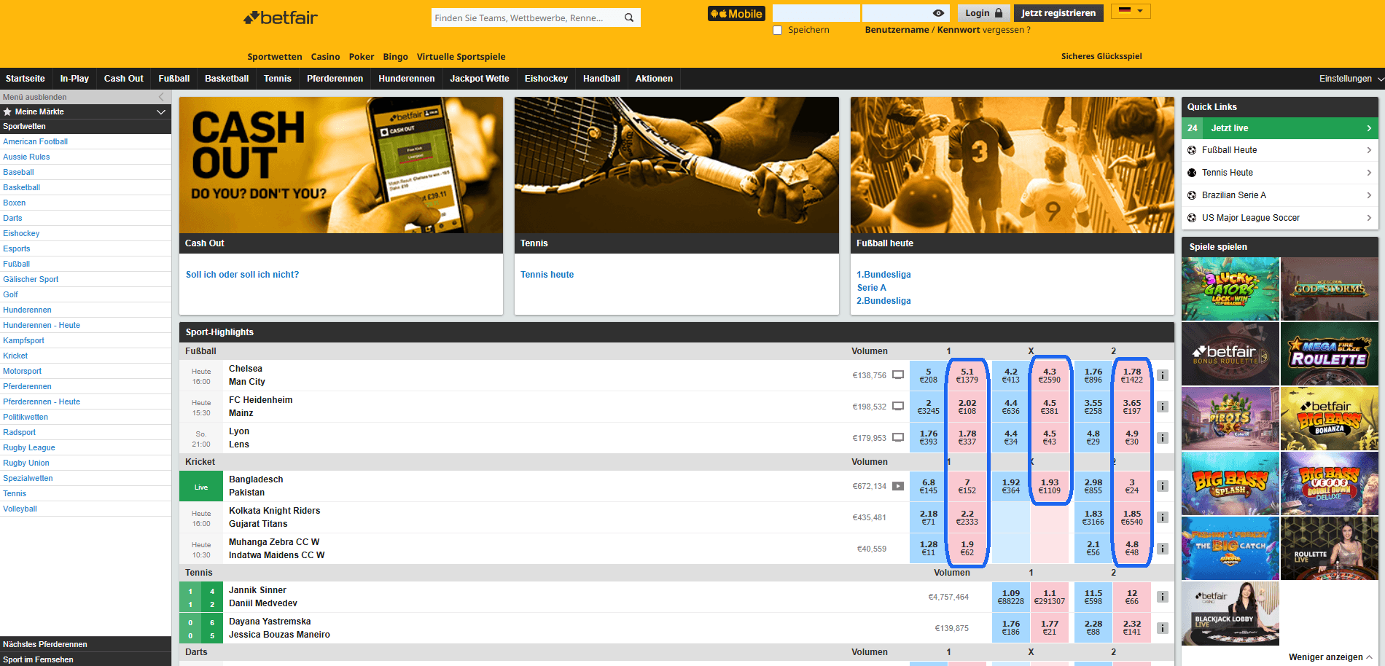Open Big Bass Splash game thumbnail

[x=1230, y=483]
